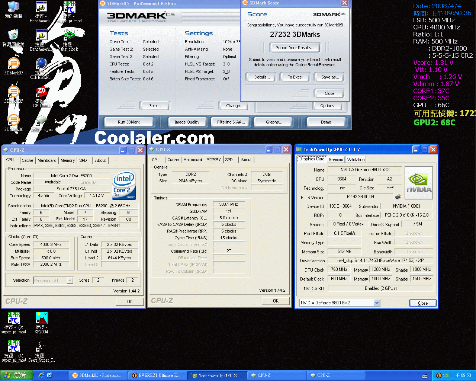Click the GPU-Z Name field NVIDIA GeForce 9800 GX2

pyautogui.click(x=365, y=170)
